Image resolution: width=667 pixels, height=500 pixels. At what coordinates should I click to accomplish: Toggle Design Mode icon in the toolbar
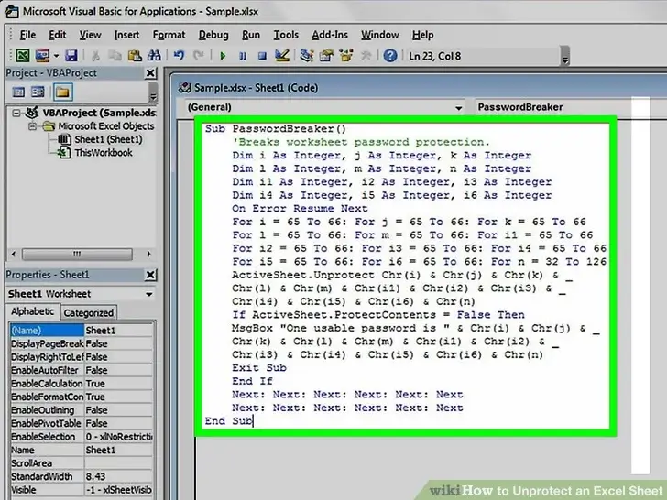[x=281, y=56]
